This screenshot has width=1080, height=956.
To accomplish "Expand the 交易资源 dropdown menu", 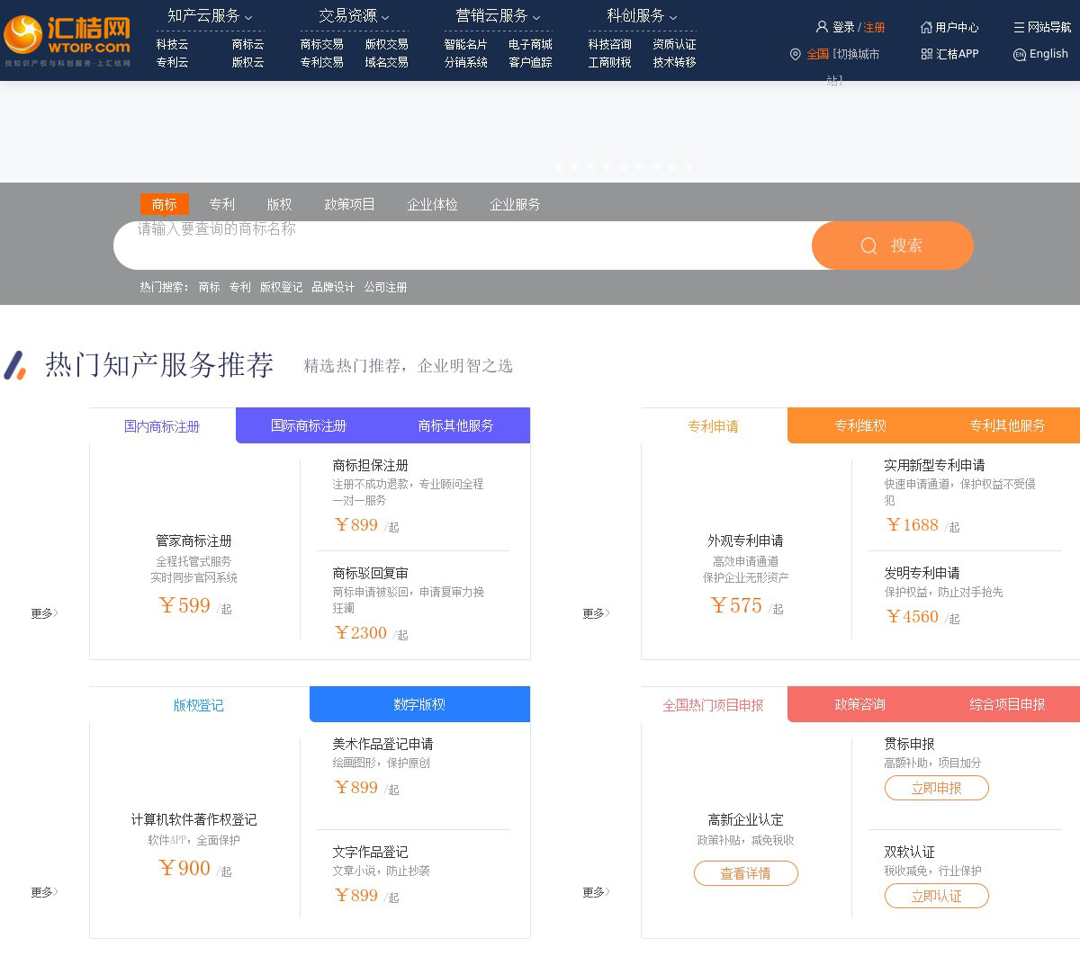I will click(x=354, y=16).
